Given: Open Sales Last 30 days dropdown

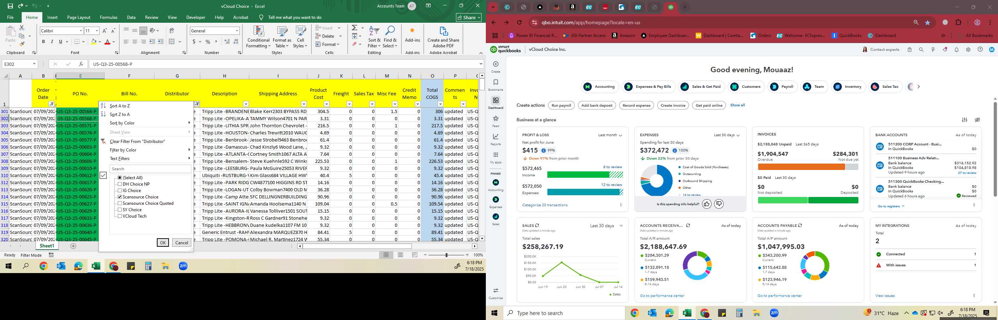Looking at the screenshot, I should [x=606, y=225].
